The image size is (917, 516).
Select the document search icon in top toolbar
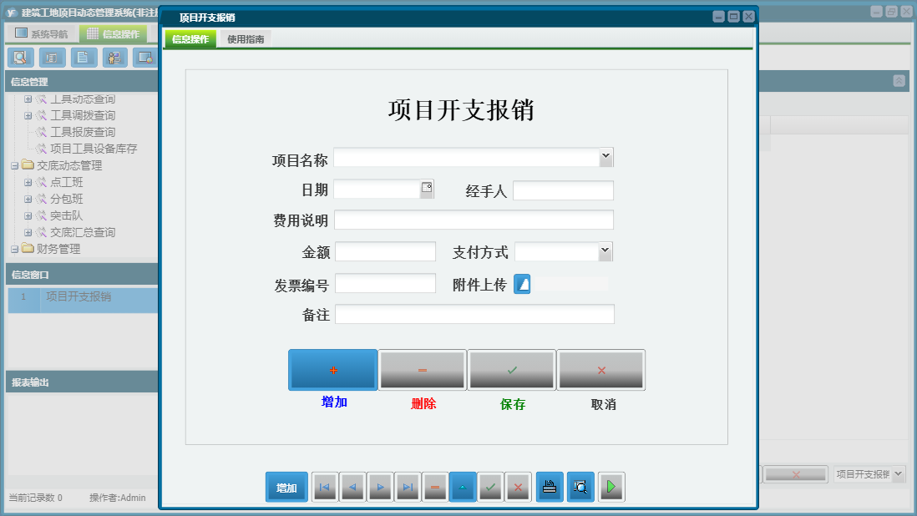(20, 58)
